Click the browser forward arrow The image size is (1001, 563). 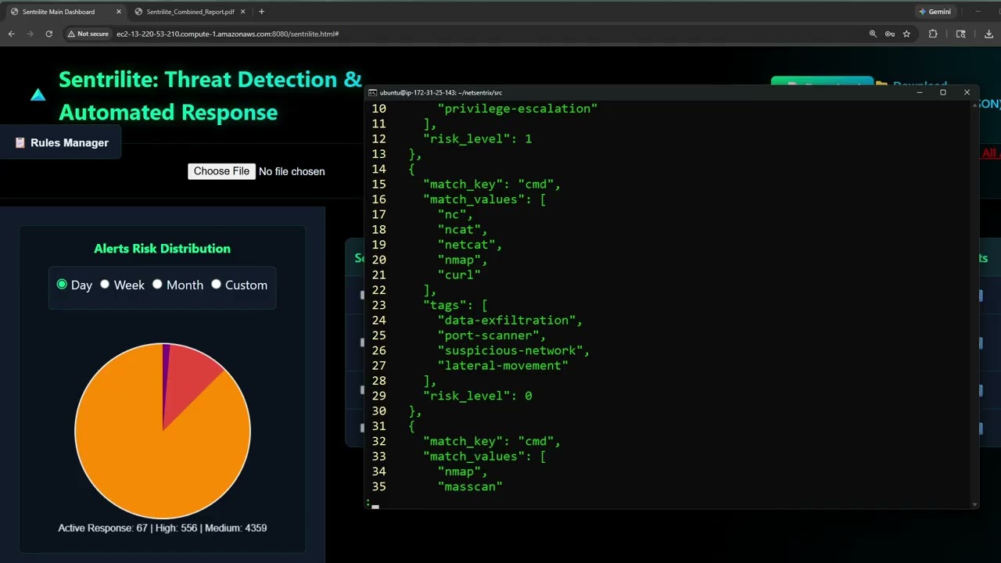point(30,34)
